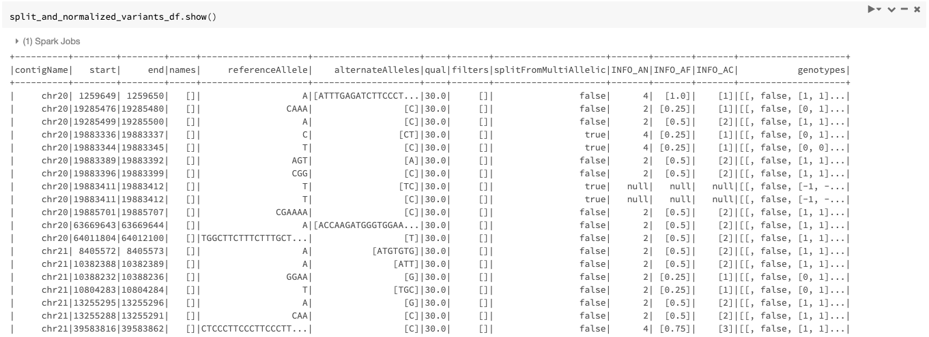Delete the cell with the X icon

917,10
